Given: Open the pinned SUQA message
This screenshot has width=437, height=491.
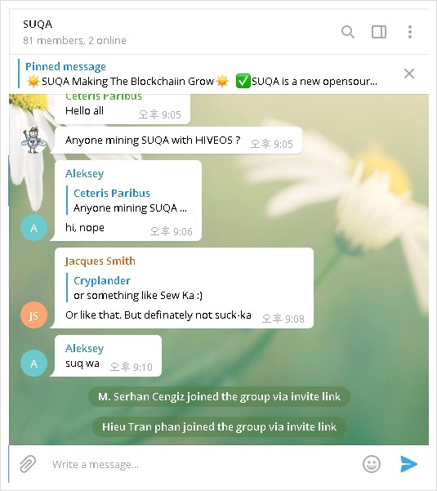Looking at the screenshot, I should point(201,74).
